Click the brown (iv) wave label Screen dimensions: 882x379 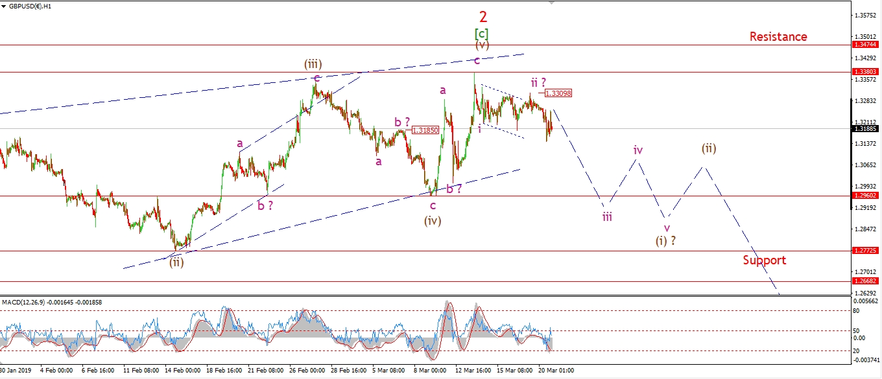pos(433,220)
